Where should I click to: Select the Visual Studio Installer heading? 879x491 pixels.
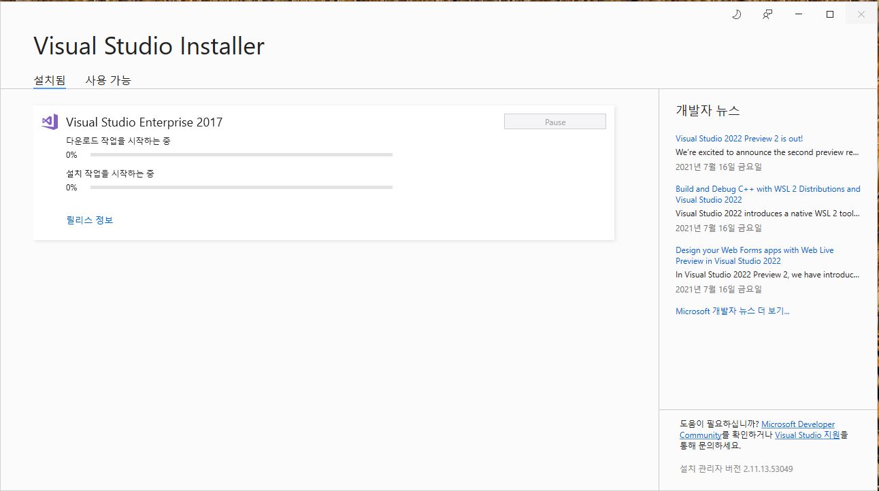pos(149,46)
